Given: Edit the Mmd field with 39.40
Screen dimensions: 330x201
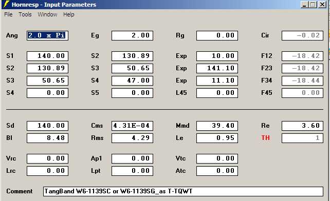Looking at the screenshot, I should coord(217,126).
